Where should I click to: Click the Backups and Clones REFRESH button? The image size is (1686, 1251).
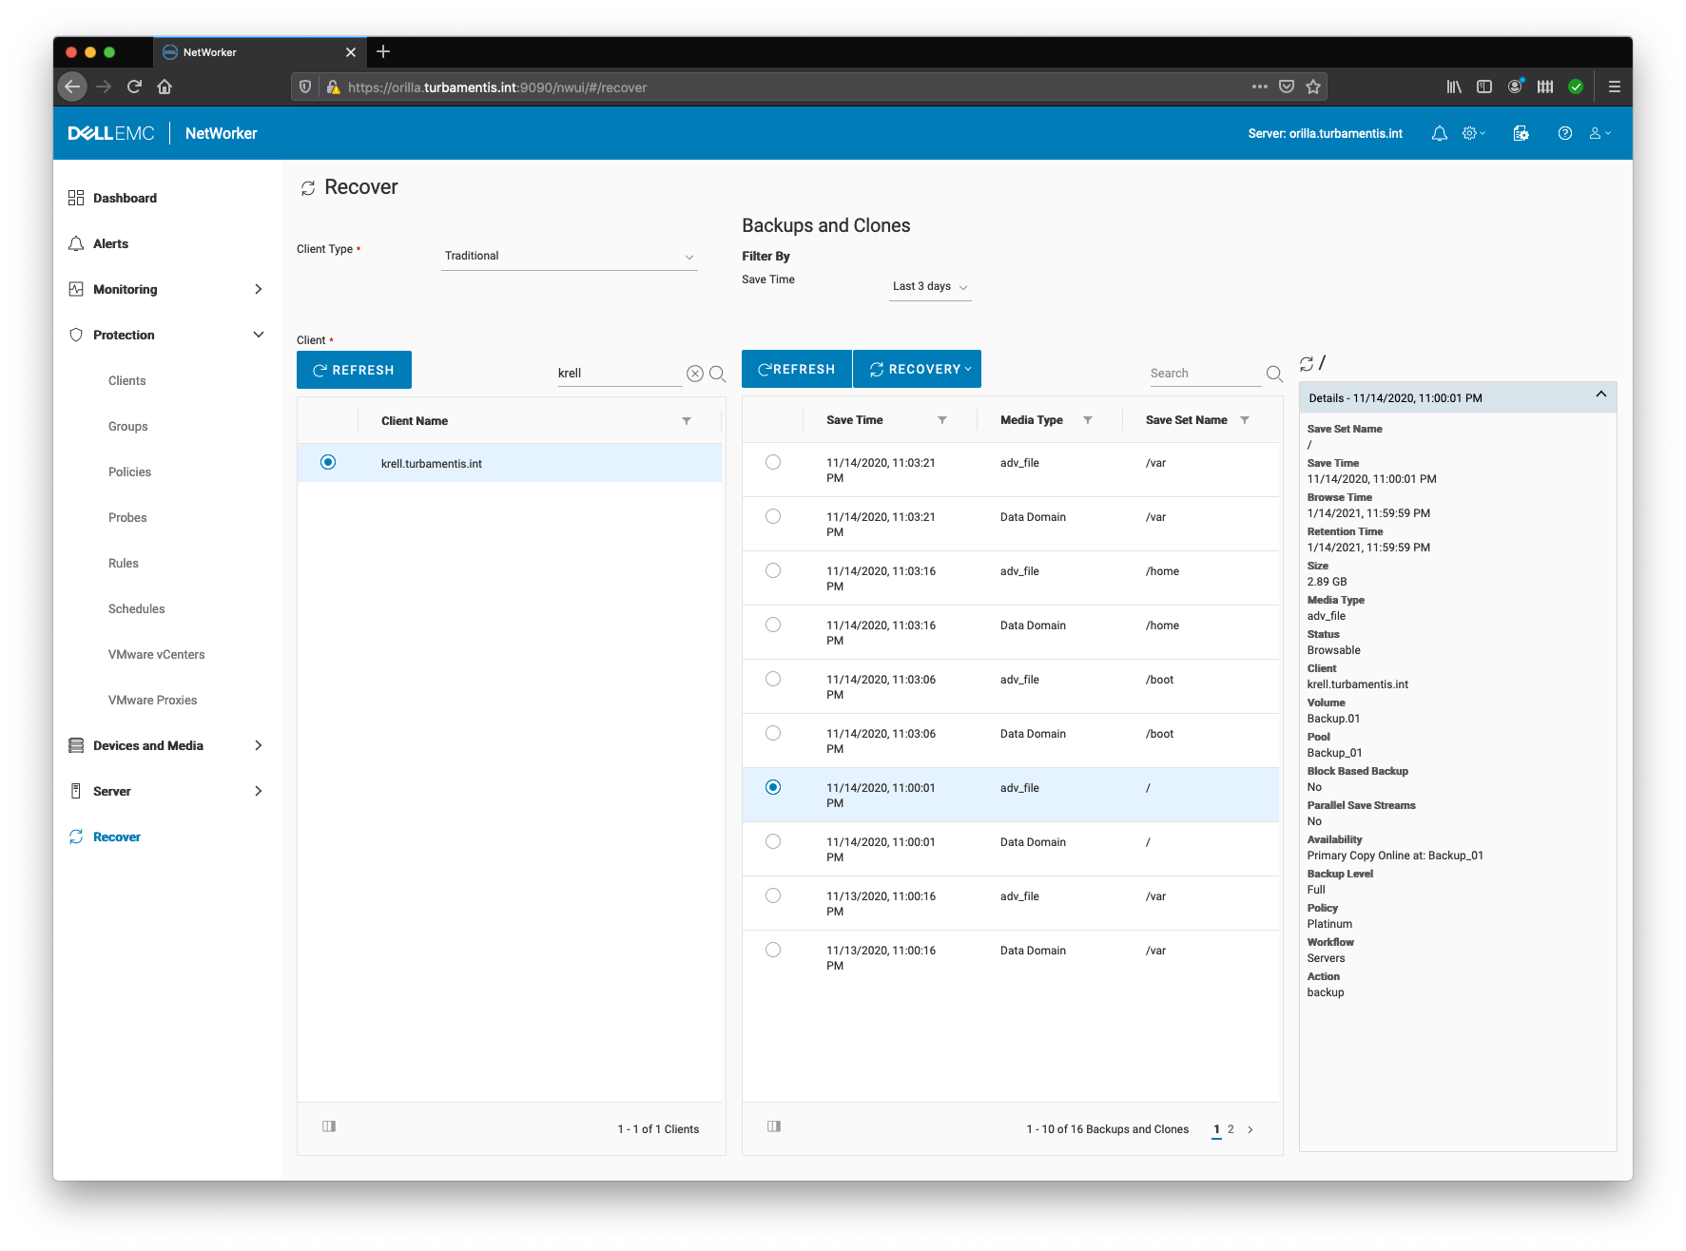[x=797, y=370]
